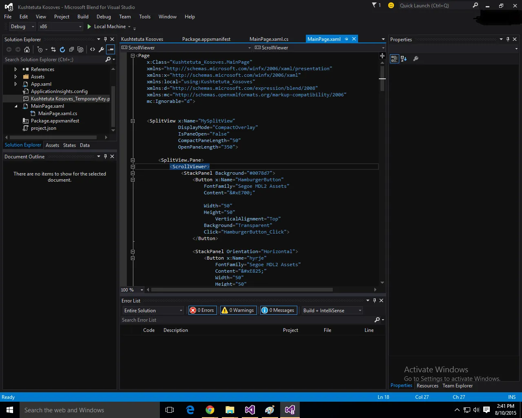Expand the References tree node
Viewport: 522px width, 418px height.
(x=15, y=69)
